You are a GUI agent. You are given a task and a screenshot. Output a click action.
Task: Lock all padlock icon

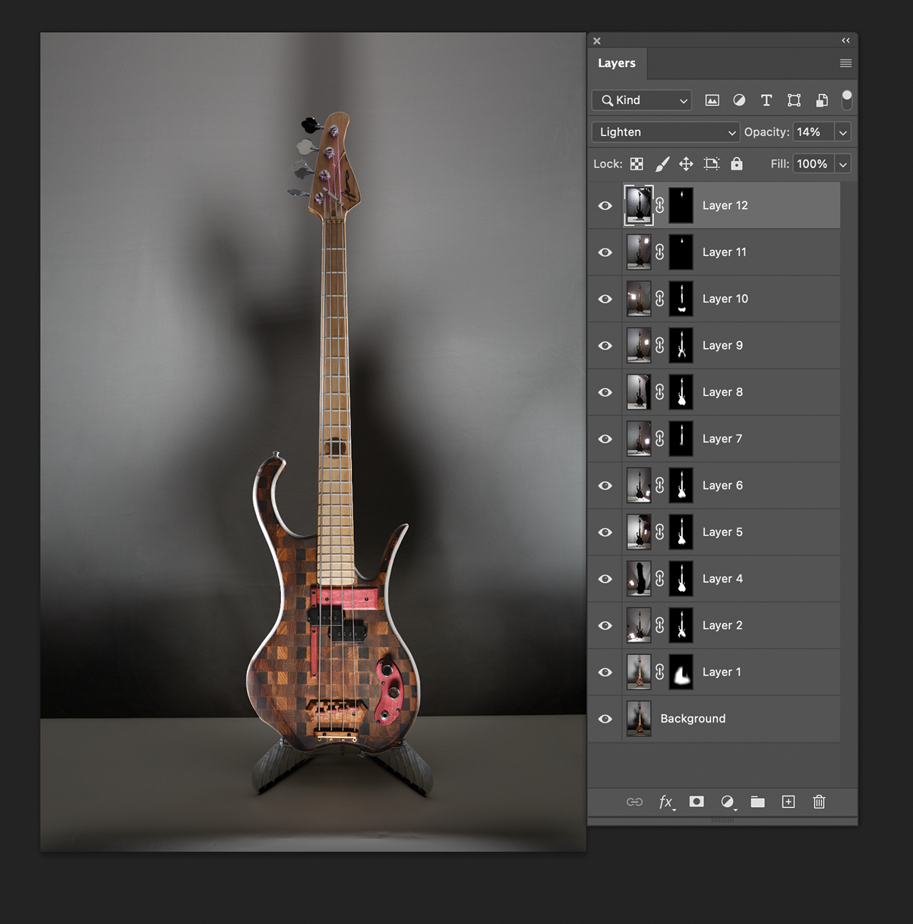(x=737, y=163)
